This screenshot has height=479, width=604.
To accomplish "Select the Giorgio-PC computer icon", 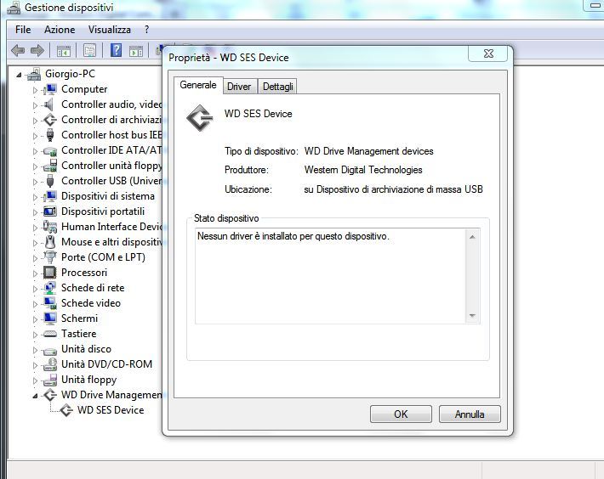I will tap(34, 74).
